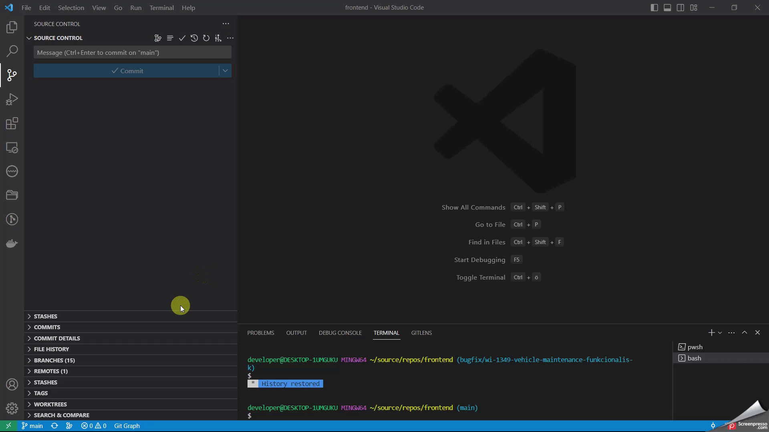The width and height of the screenshot is (769, 432).
Task: Open the Terminal menu
Action: pyautogui.click(x=161, y=8)
